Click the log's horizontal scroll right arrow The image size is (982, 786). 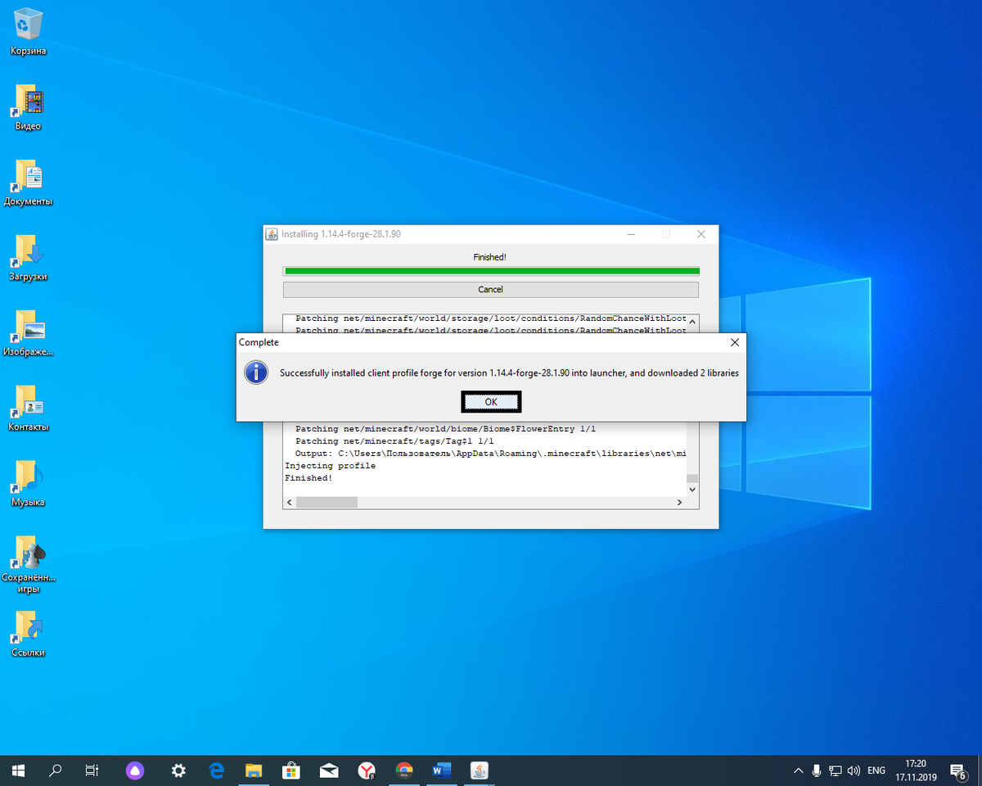tap(679, 502)
